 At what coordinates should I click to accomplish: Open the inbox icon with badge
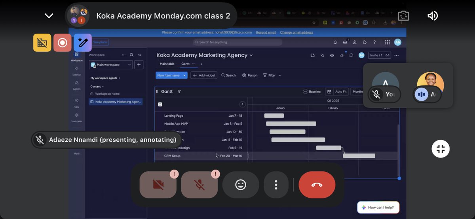345,42
